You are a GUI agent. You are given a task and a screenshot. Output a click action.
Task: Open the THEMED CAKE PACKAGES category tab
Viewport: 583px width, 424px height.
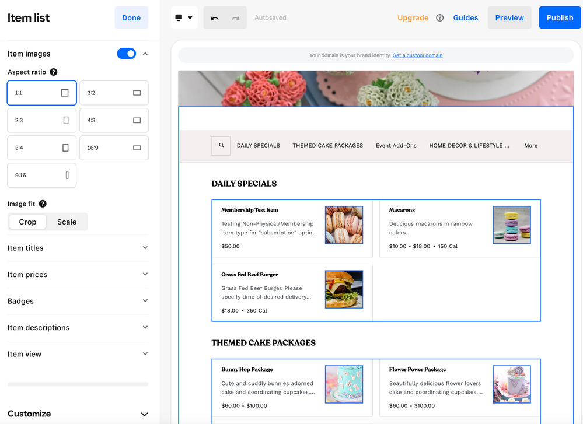(x=327, y=146)
